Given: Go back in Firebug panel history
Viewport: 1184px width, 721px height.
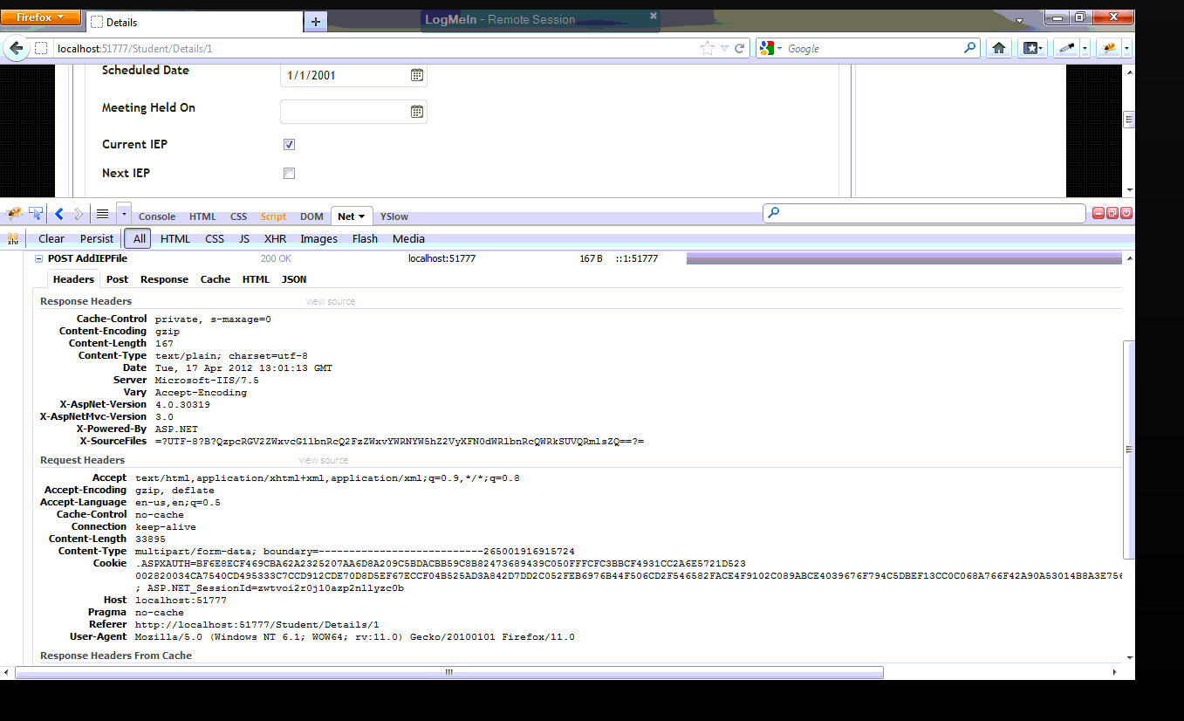Looking at the screenshot, I should pos(59,214).
